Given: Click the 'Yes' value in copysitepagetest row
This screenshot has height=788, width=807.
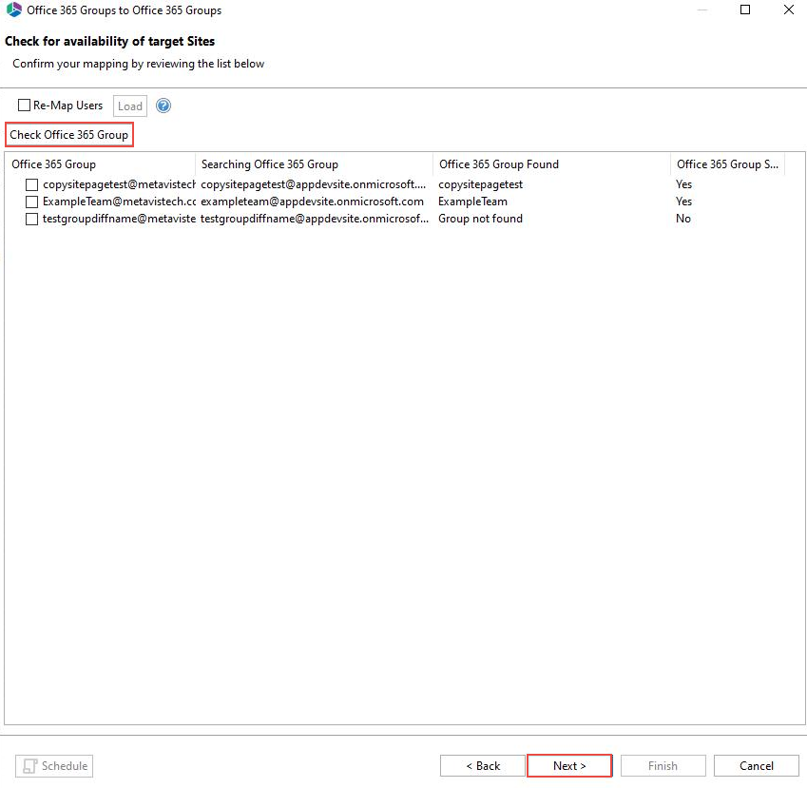Looking at the screenshot, I should click(x=683, y=184).
